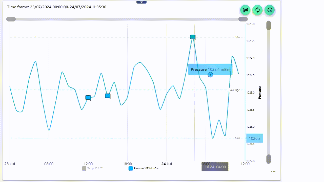Viewport: 324px width, 182px height.
Task: Click the Time frame date range text
Action: pyautogui.click(x=57, y=7)
